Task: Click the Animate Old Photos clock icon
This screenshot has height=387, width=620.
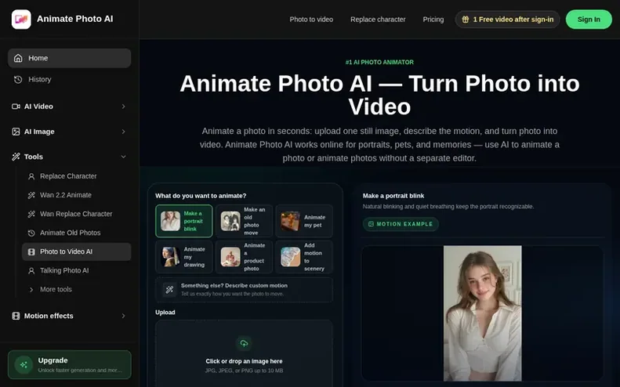Action: tap(31, 233)
